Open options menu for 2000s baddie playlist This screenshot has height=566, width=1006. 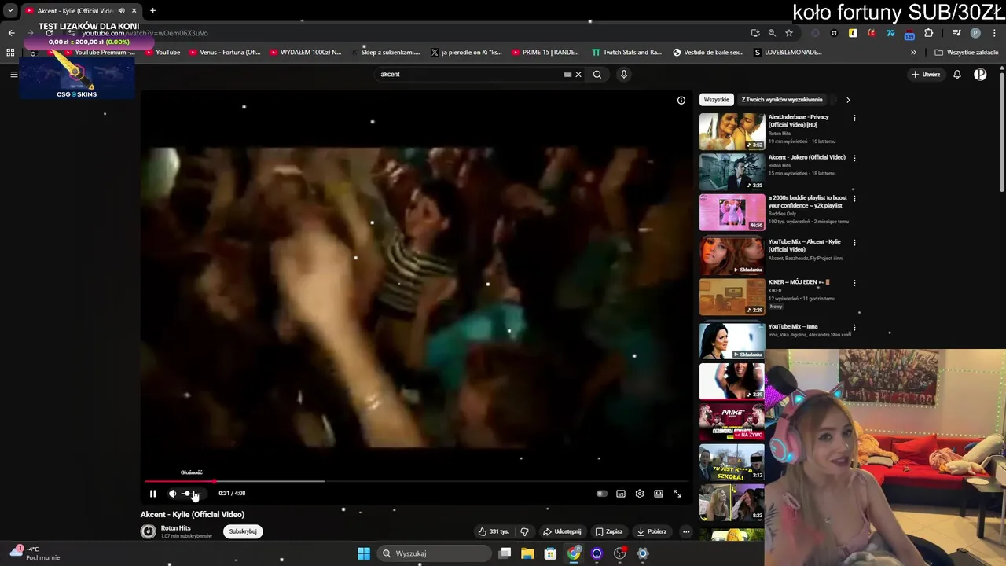pos(854,199)
